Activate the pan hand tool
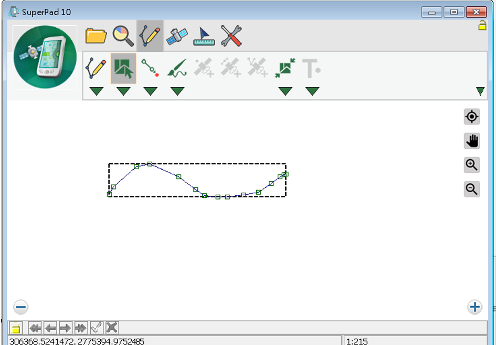This screenshot has width=496, height=345. coord(472,141)
